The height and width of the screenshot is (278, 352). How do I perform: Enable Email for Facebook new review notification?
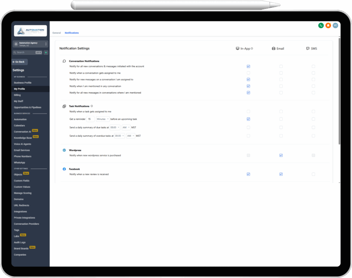pyautogui.click(x=281, y=174)
